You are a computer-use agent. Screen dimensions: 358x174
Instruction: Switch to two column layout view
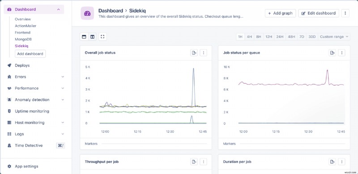[x=92, y=37]
